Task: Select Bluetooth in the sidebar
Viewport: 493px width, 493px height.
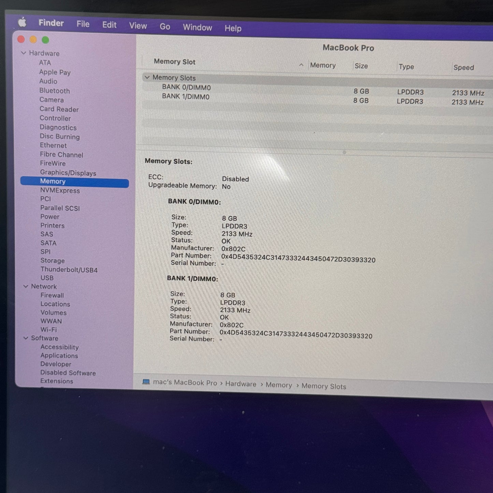Action: (x=55, y=91)
